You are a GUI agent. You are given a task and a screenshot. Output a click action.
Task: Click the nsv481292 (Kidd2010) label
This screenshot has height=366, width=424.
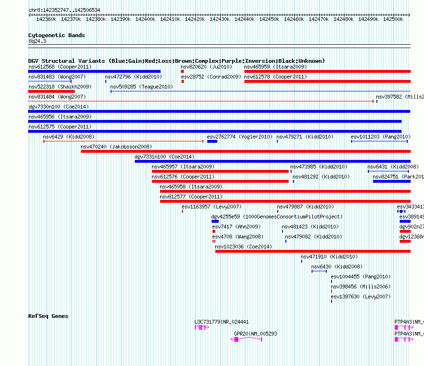(321, 177)
